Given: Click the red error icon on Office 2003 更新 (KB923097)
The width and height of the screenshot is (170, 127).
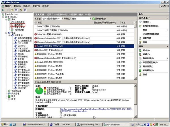Looking at the screenshot, I should (36, 34).
